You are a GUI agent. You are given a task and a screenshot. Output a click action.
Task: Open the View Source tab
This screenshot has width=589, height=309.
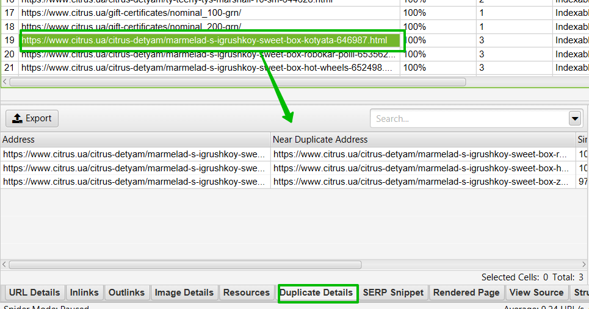pyautogui.click(x=537, y=293)
